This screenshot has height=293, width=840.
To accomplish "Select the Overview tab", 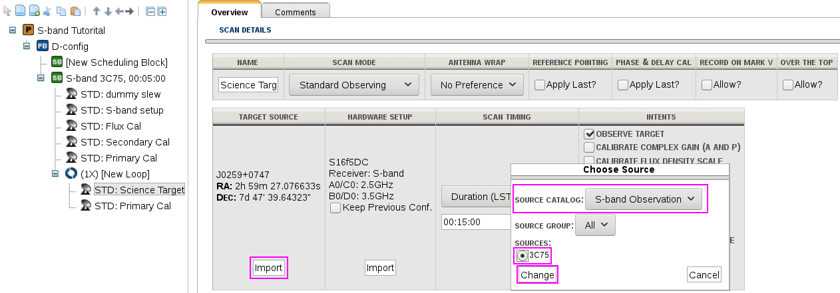I will 229,13.
